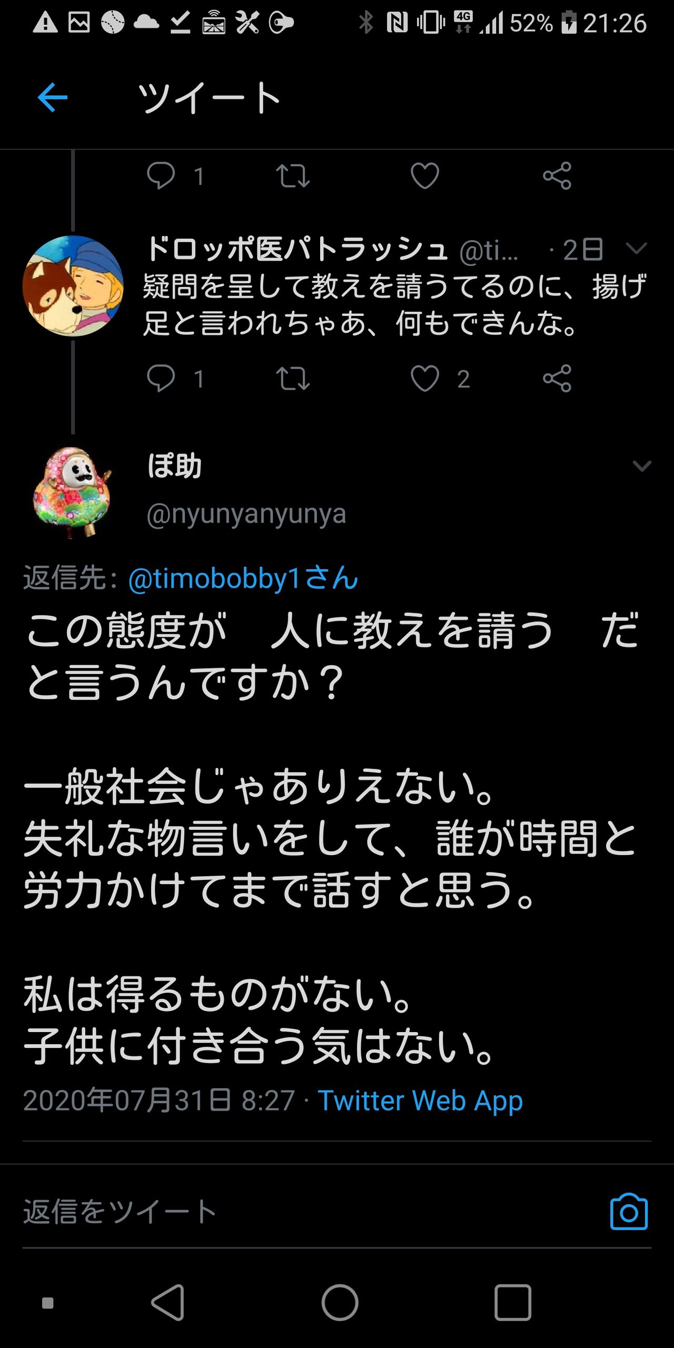This screenshot has height=1348, width=674.
Task: Like the topmost partially visible tweet
Action: coord(424,176)
